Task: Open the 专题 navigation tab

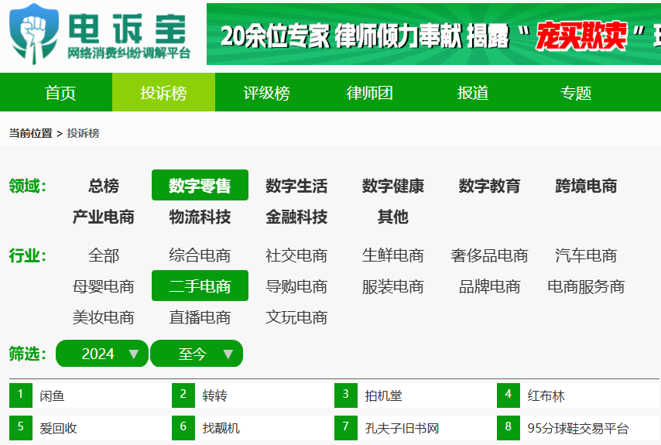Action: pyautogui.click(x=576, y=92)
